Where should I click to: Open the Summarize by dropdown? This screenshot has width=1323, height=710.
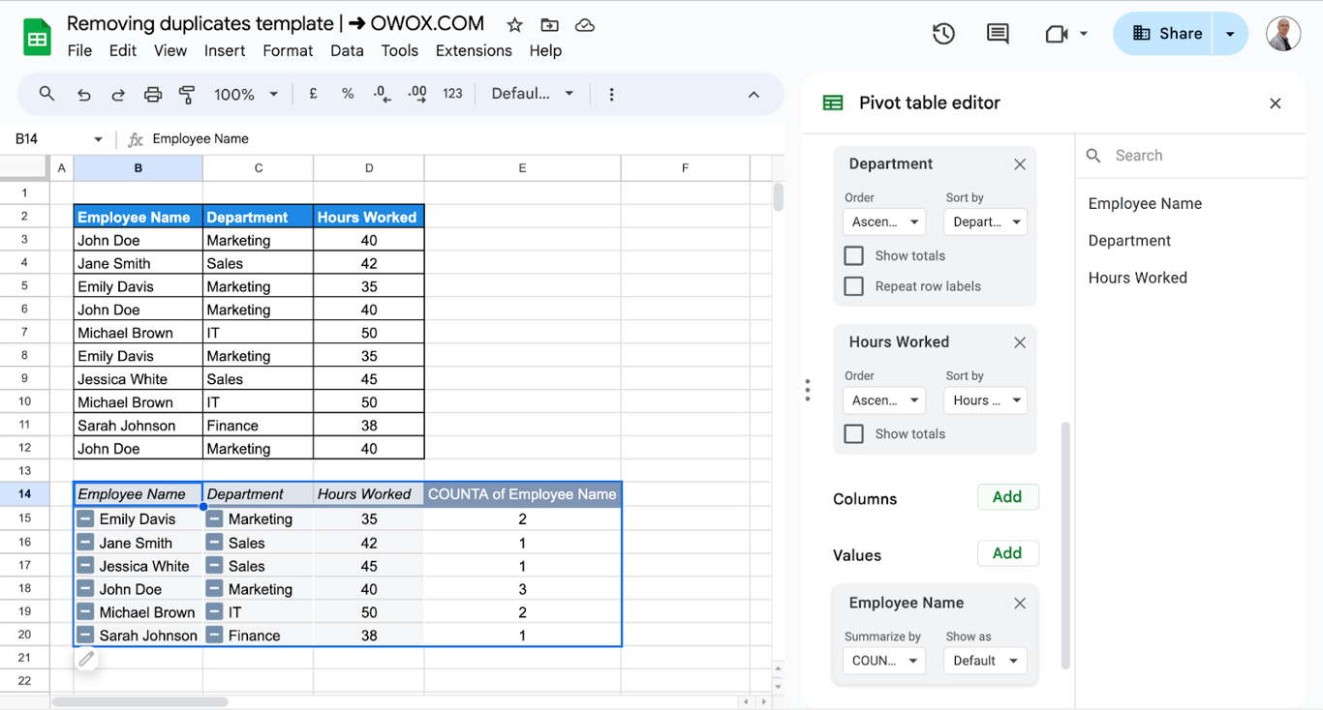coord(884,661)
